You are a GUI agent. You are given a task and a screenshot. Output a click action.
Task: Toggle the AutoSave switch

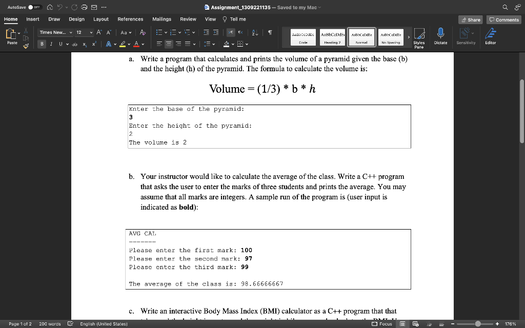(x=34, y=7)
